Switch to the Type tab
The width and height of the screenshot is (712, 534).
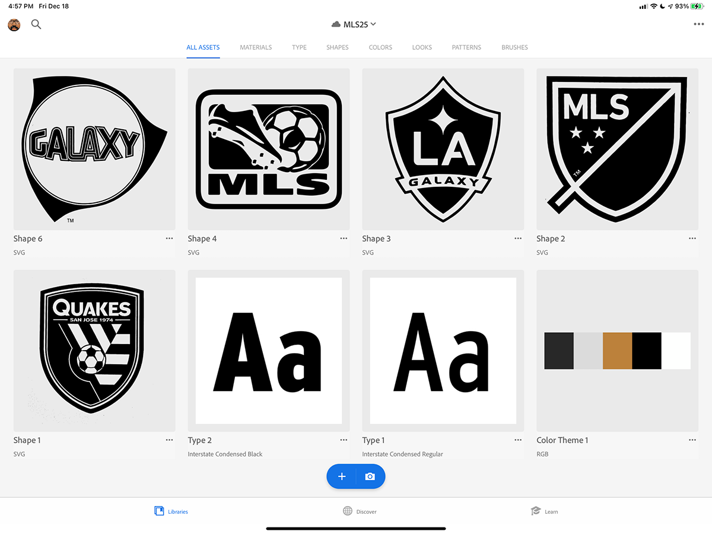click(299, 47)
